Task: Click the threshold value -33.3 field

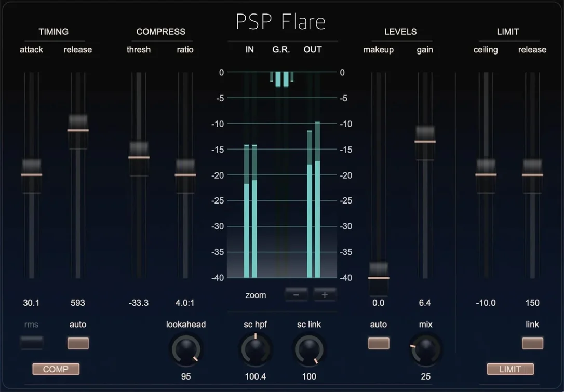Action: click(139, 303)
